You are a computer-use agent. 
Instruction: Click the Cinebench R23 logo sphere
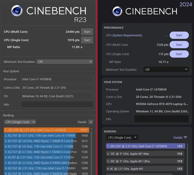[x=17, y=11]
